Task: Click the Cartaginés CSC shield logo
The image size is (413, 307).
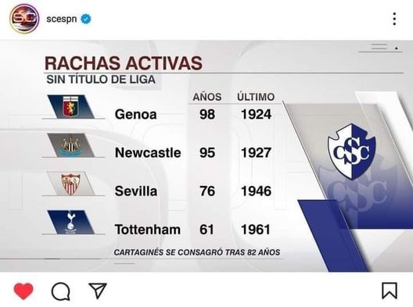Action: click(x=352, y=152)
